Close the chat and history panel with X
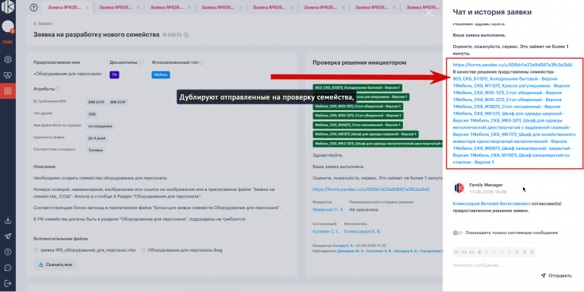Image resolution: width=584 pixels, height=292 pixels. (x=429, y=12)
